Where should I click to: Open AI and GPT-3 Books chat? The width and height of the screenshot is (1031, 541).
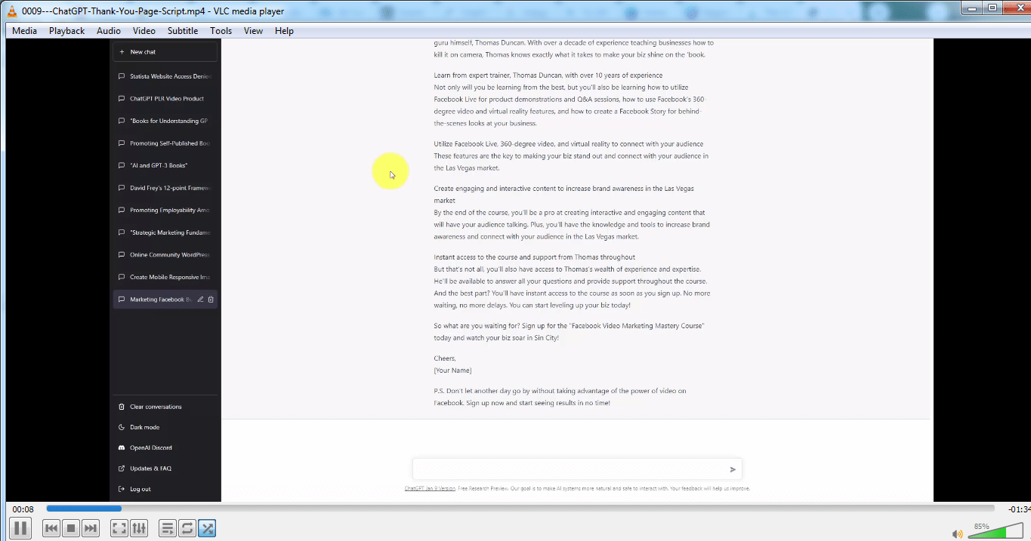coord(165,165)
